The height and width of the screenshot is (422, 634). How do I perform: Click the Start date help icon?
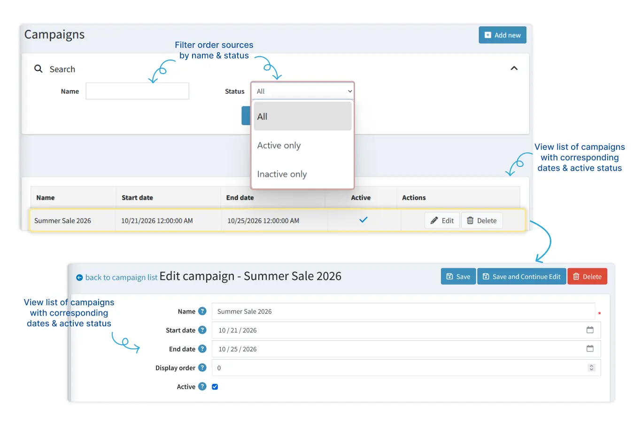pos(202,330)
